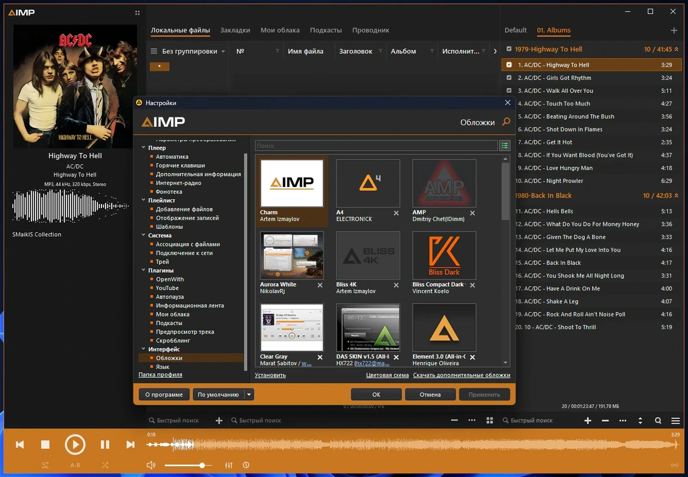Remove tracks with playlist minus icon
The width and height of the screenshot is (688, 477).
pyautogui.click(x=605, y=421)
